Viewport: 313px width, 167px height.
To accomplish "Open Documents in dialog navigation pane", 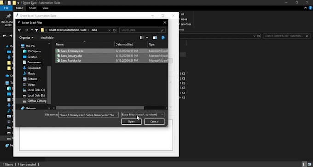I will 34,62.
